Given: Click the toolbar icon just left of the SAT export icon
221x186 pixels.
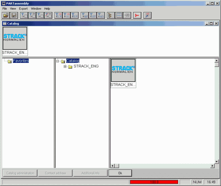Looking at the screenshot, I should point(74,15).
